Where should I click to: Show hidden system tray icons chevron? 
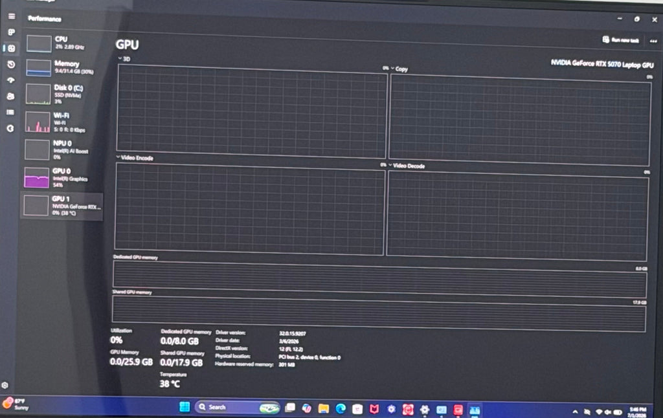(x=575, y=412)
